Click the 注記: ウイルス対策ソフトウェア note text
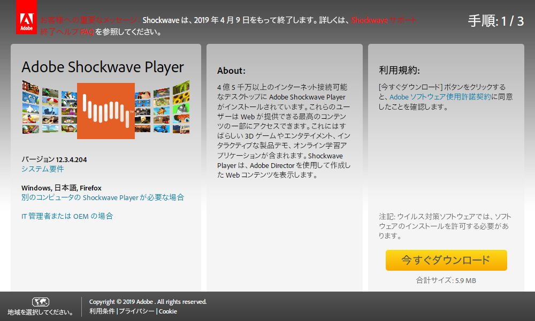Screen dimensions: 535x321 (445, 226)
